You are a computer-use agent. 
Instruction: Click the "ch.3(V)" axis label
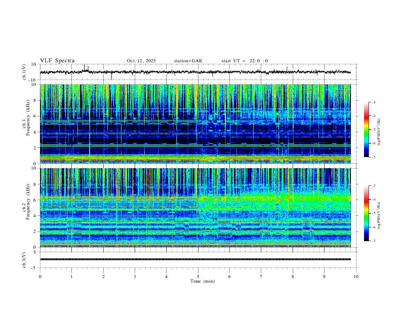coord(24,260)
